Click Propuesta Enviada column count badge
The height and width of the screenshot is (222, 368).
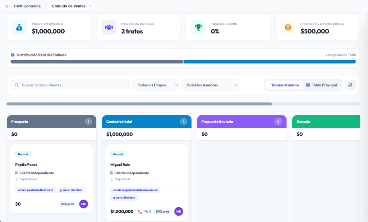point(279,122)
